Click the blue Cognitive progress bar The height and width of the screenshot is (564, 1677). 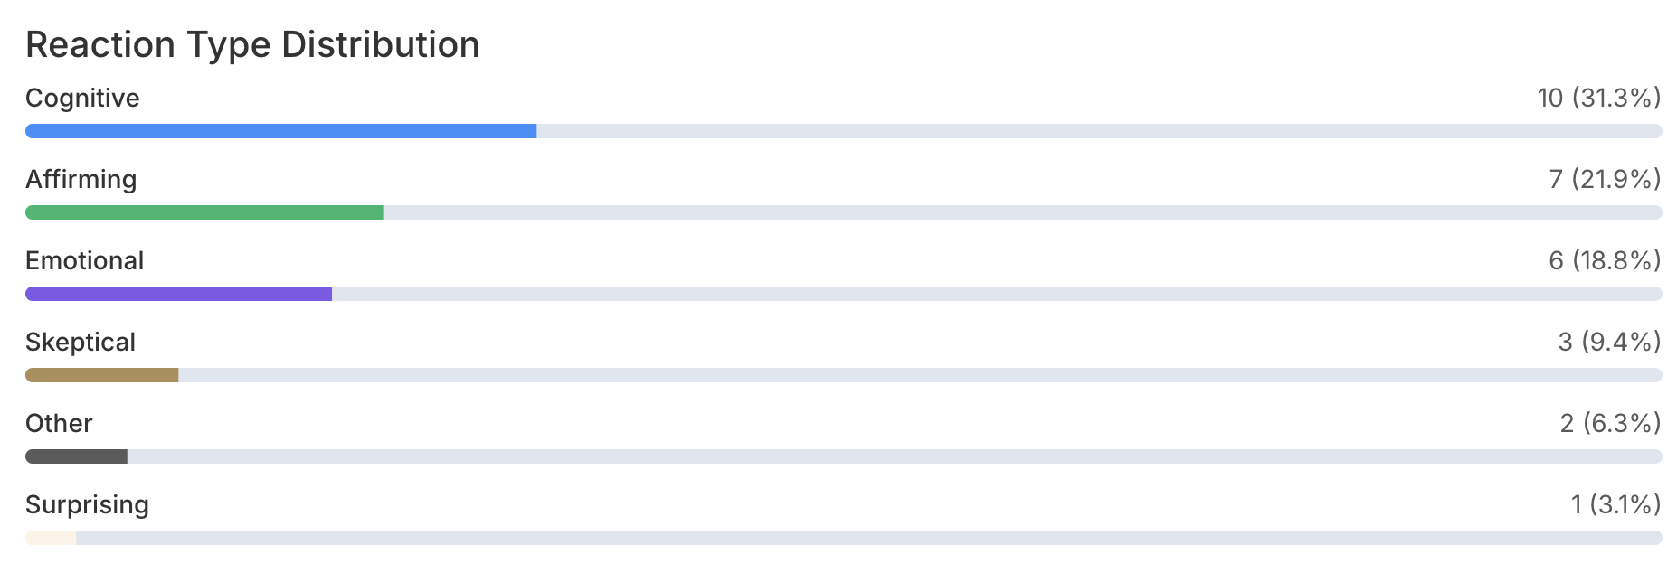pyautogui.click(x=280, y=131)
